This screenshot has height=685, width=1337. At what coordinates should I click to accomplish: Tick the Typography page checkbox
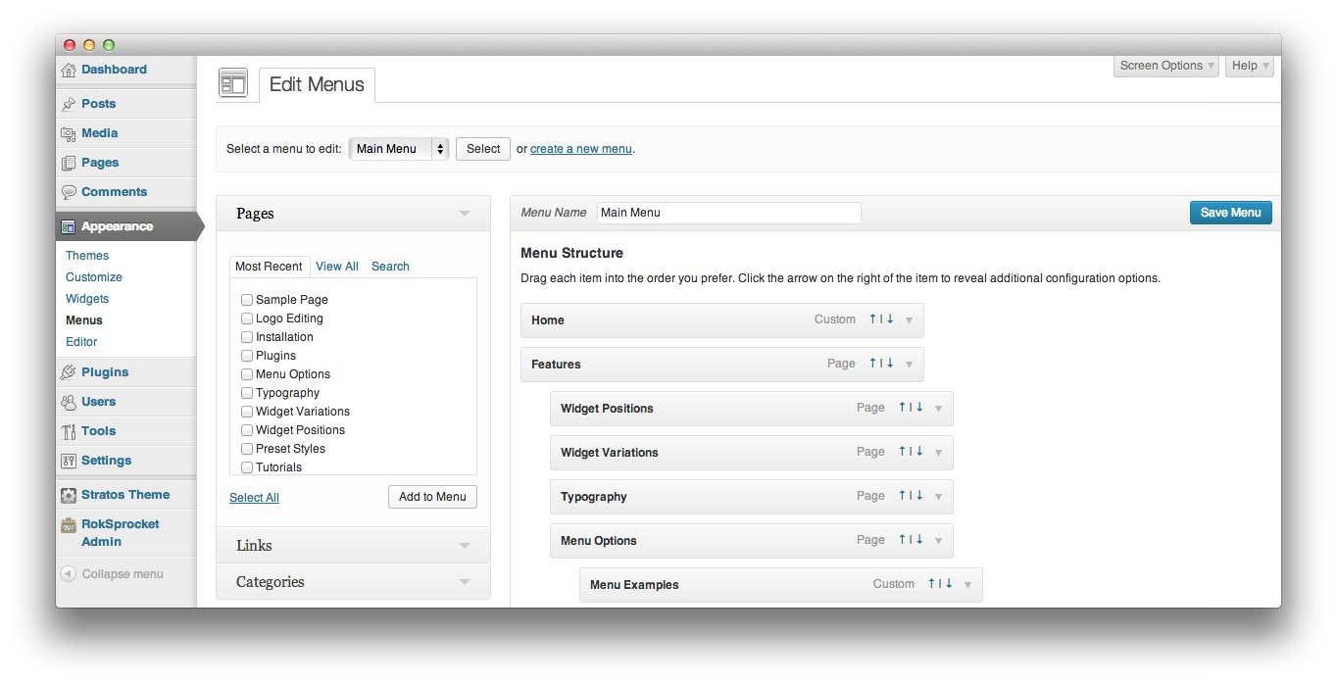(247, 393)
